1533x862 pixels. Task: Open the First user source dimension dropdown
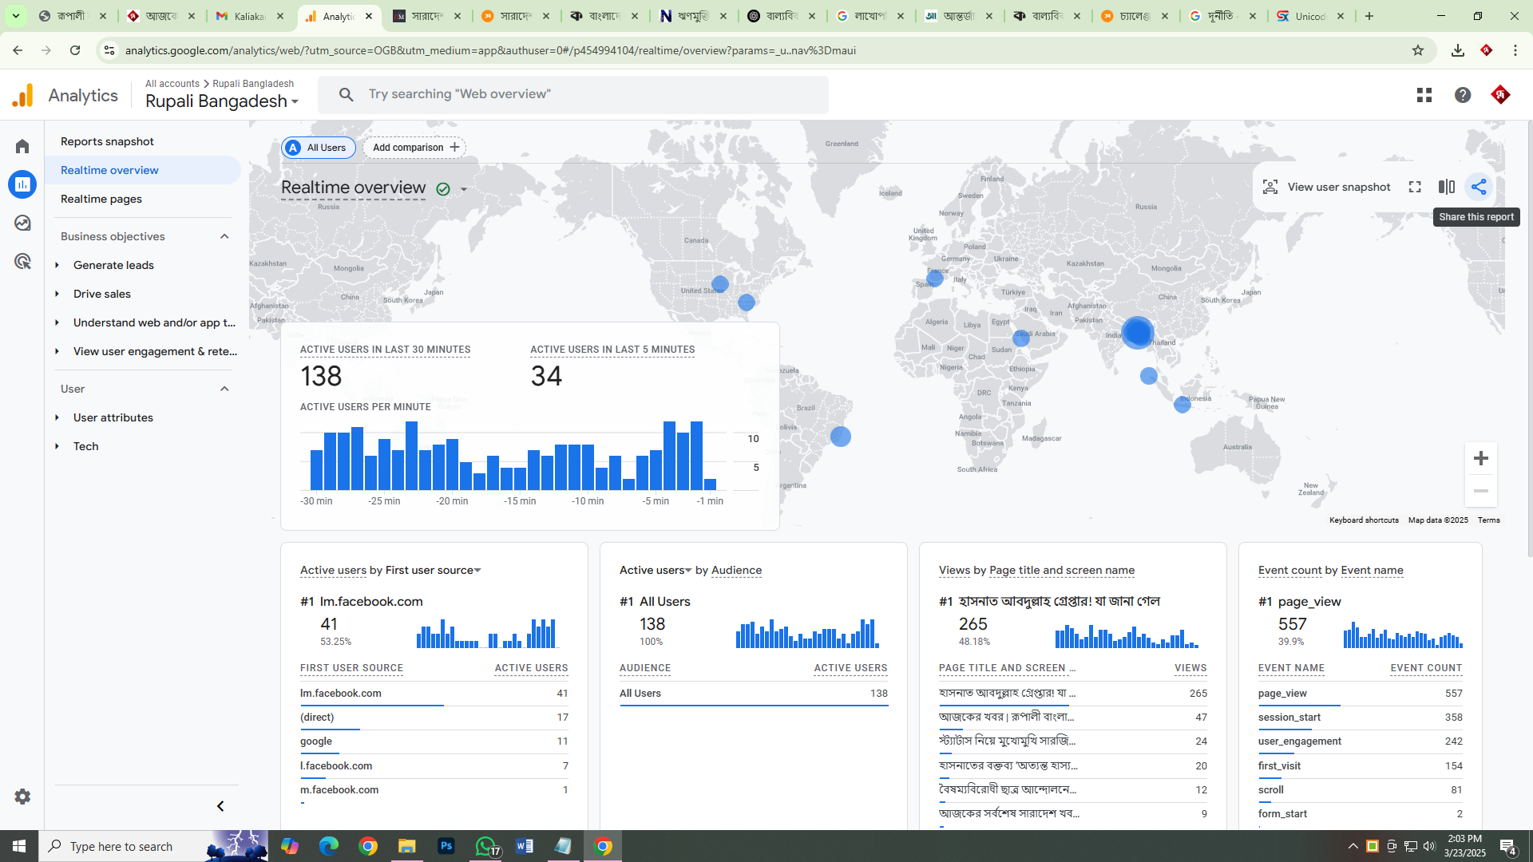[x=434, y=570]
